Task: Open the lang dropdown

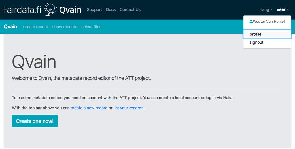Action: 266,9
